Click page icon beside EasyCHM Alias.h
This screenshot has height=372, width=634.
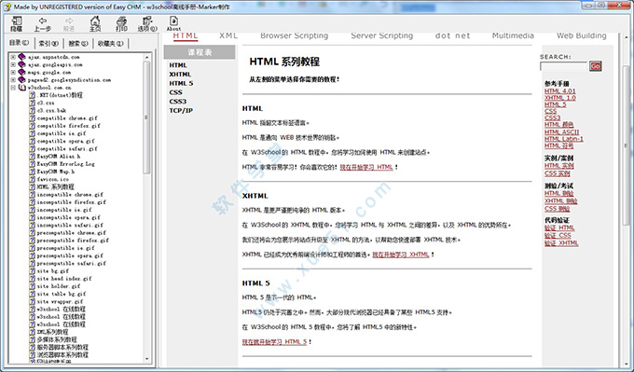click(32, 156)
